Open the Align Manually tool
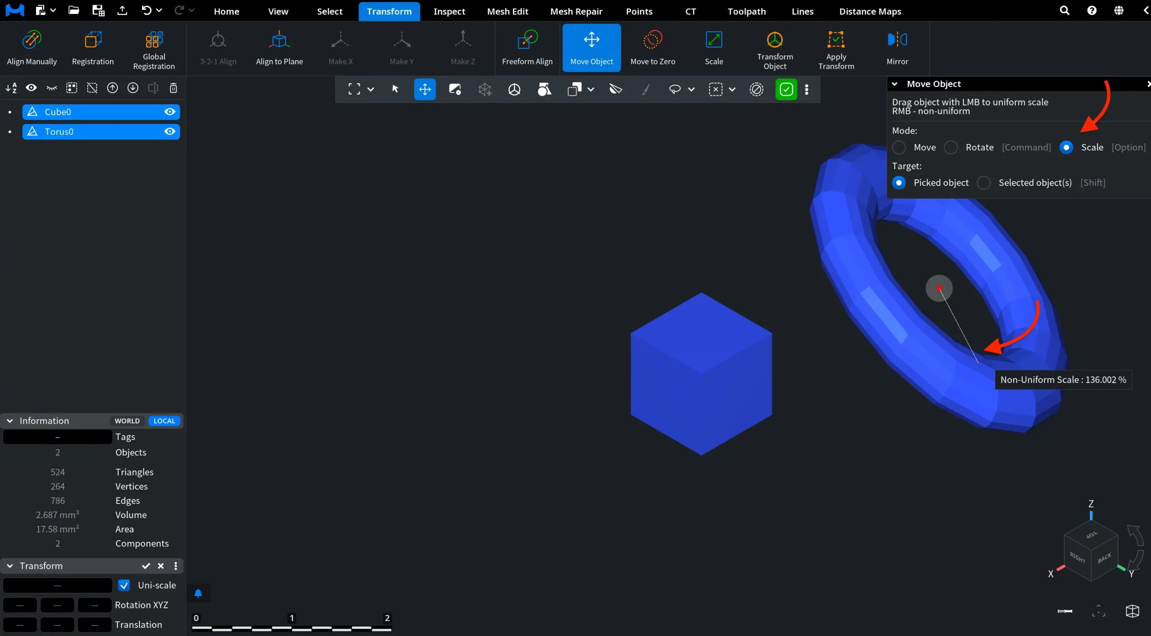This screenshot has height=636, width=1151. point(32,48)
